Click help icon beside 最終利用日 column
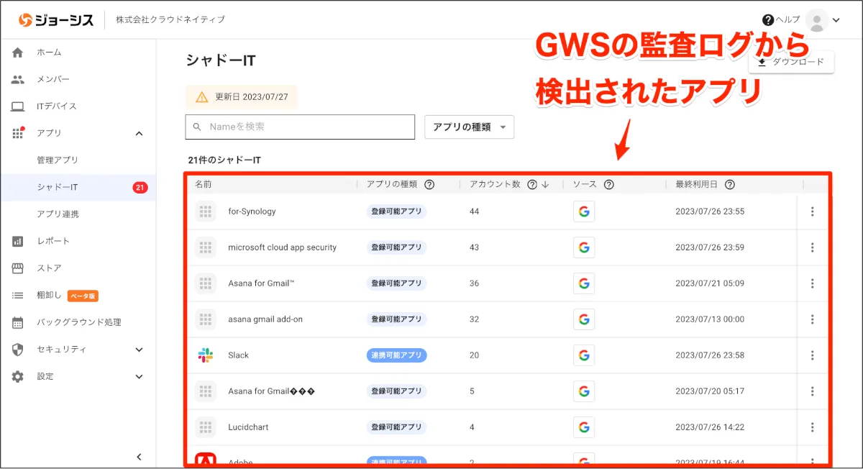The height and width of the screenshot is (469, 863). pos(730,184)
